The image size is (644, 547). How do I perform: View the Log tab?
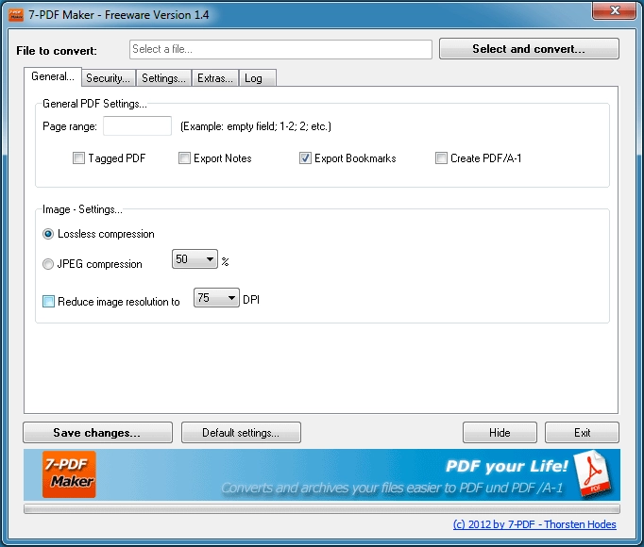tap(258, 78)
